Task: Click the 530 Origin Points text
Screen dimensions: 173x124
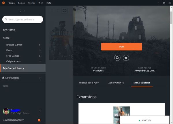Action: click(x=20, y=113)
